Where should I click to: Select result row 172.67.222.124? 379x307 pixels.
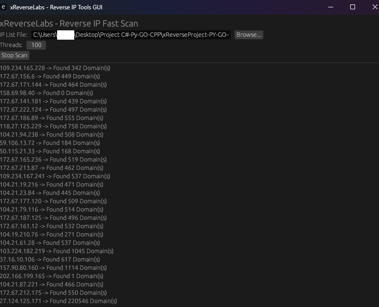53,110
